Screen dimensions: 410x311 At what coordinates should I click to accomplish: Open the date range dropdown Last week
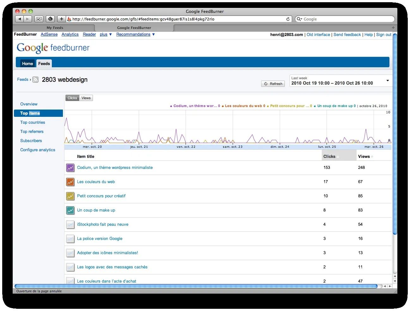(341, 81)
